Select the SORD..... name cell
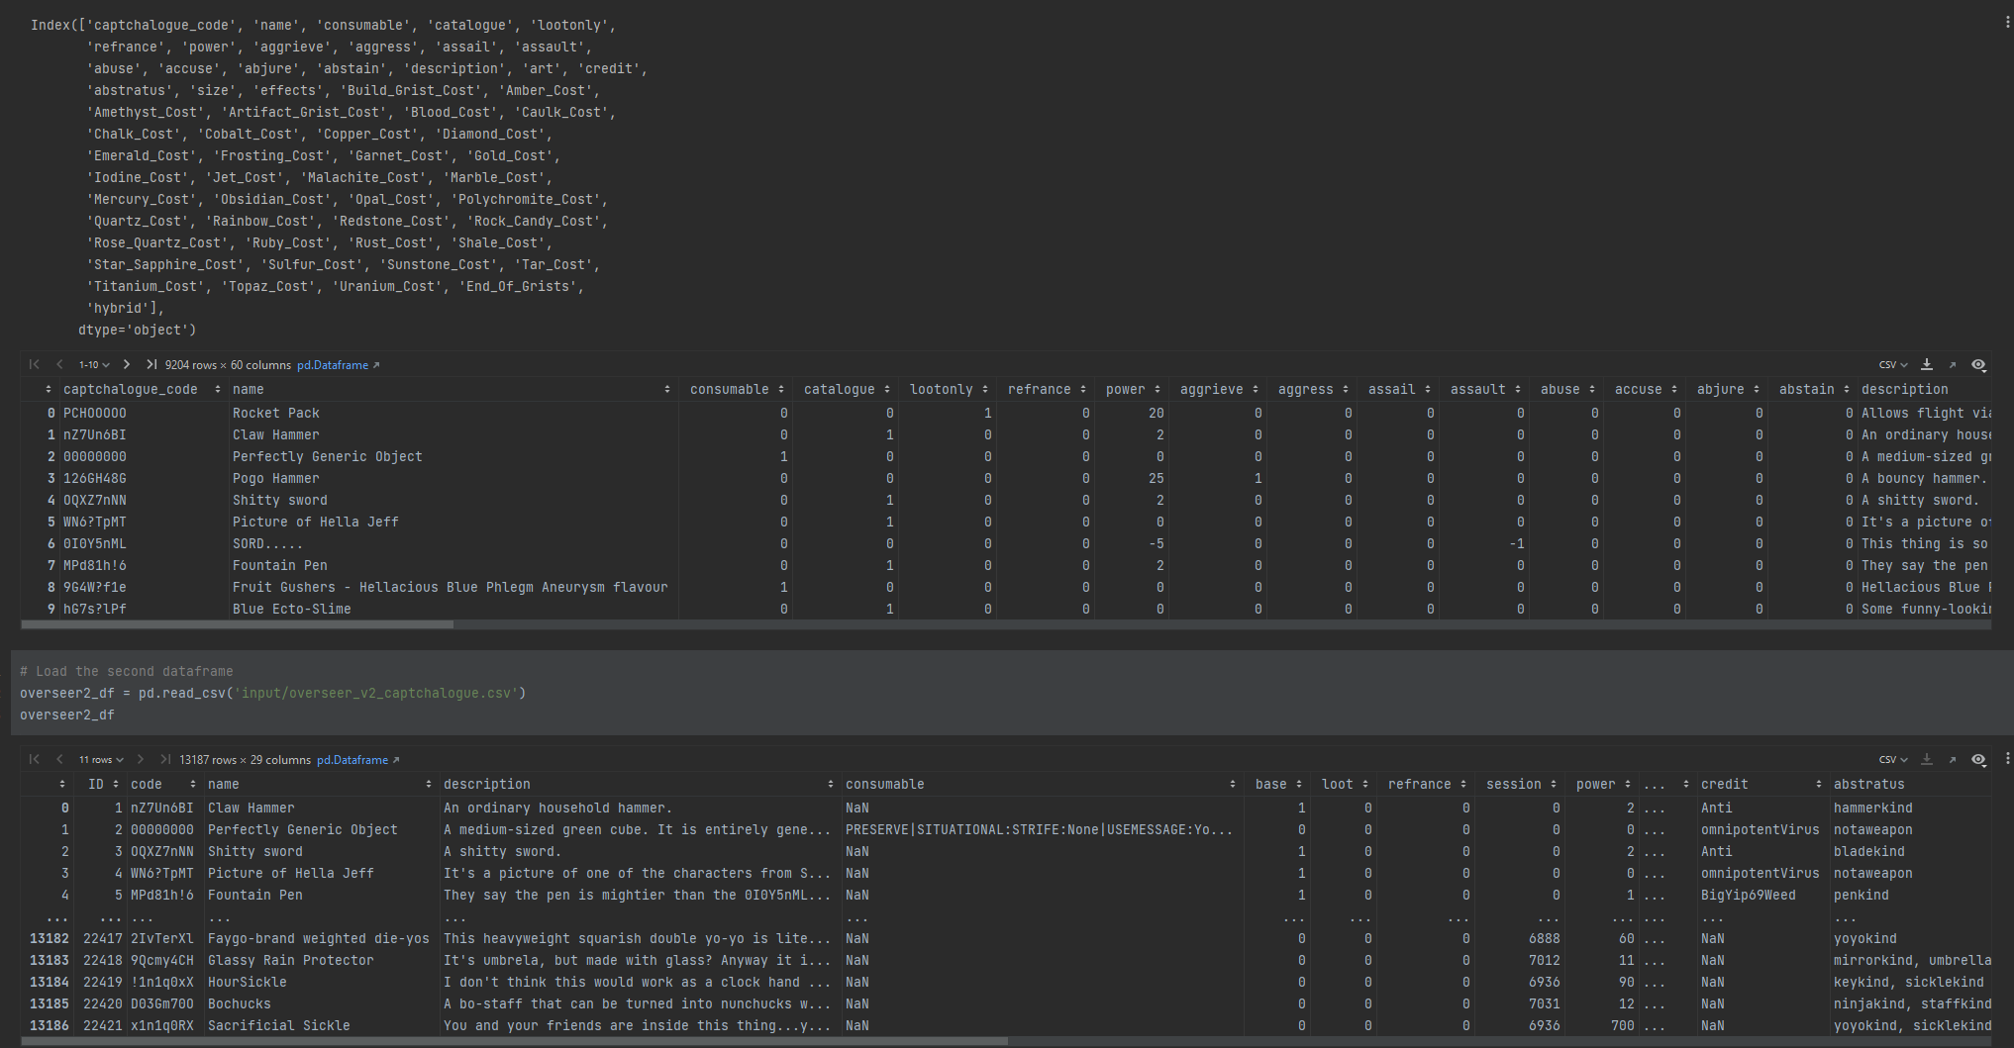This screenshot has width=2014, height=1048. click(453, 544)
